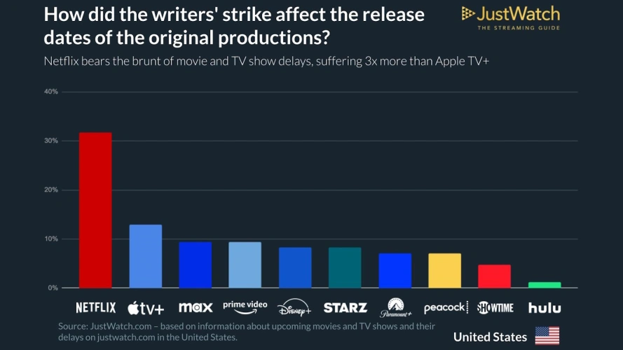The height and width of the screenshot is (350, 623).
Task: Click the United States label
Action: [490, 337]
